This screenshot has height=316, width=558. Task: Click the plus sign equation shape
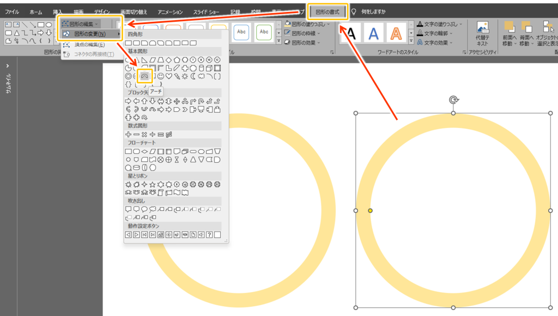point(129,135)
